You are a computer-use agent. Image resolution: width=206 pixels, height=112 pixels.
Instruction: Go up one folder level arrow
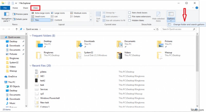16,29
